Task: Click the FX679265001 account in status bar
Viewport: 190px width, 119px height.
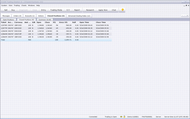Action: [x=147, y=117]
